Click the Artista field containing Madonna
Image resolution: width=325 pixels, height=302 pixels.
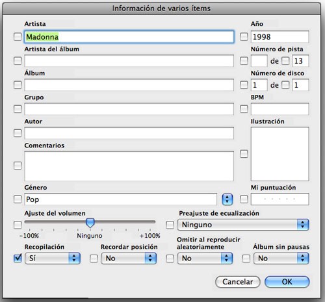(x=129, y=36)
